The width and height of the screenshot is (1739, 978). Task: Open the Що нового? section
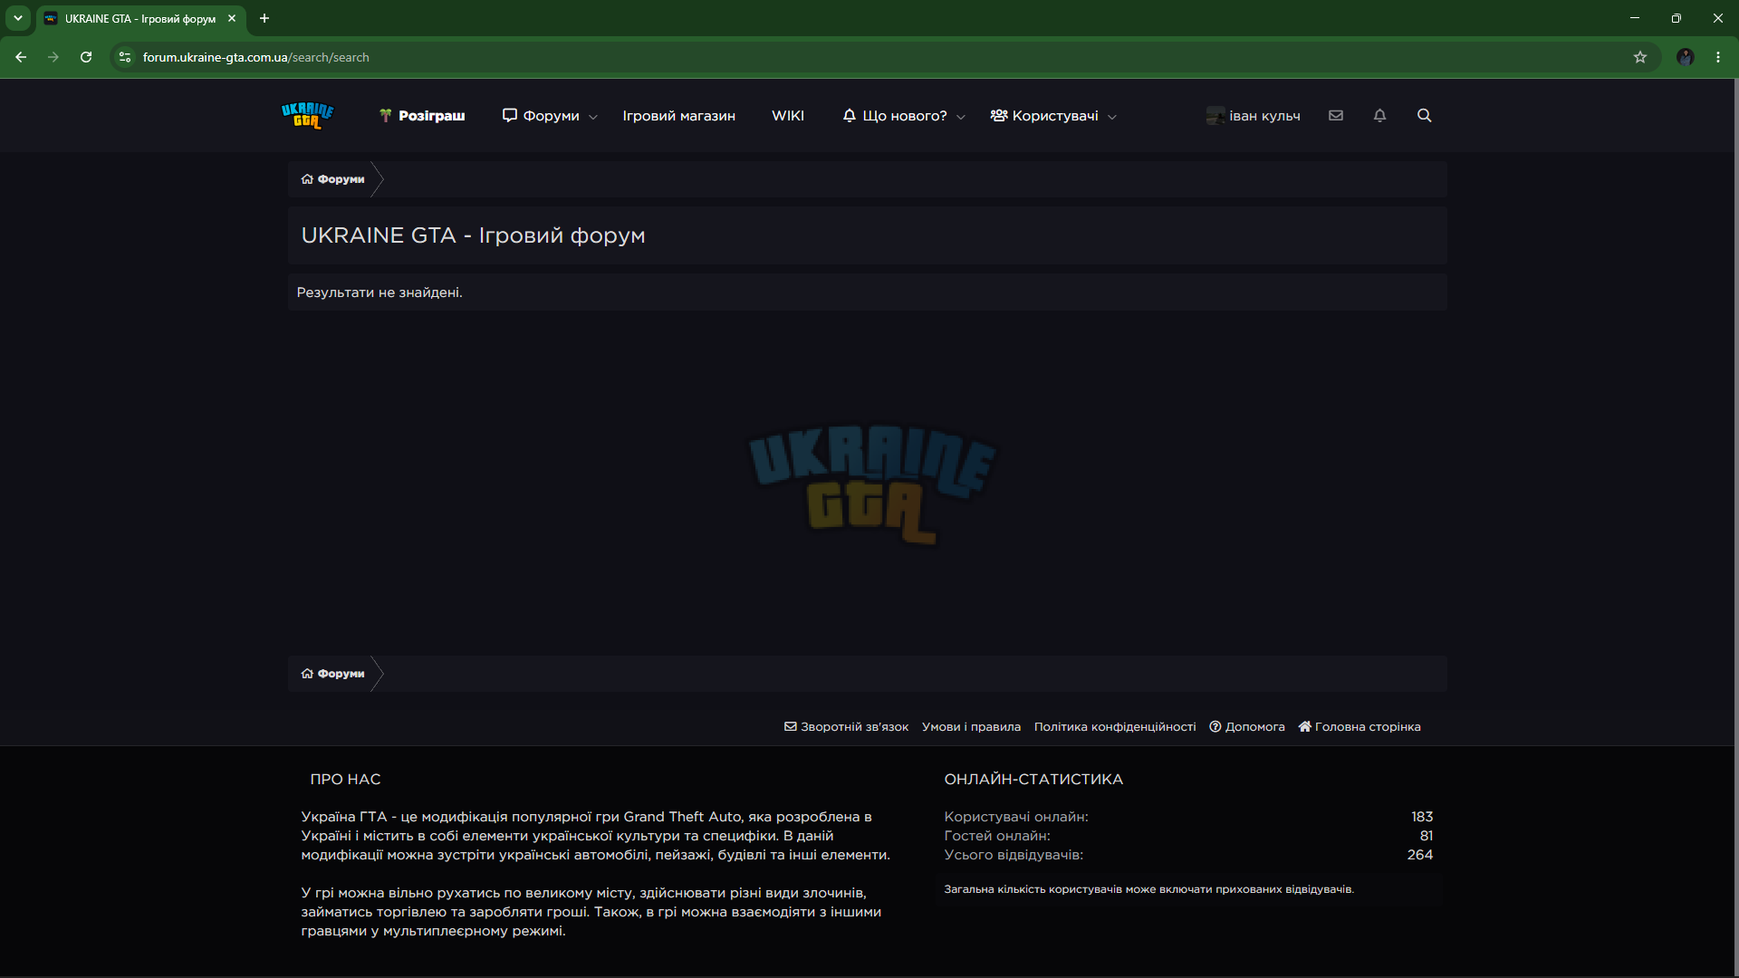(x=895, y=116)
